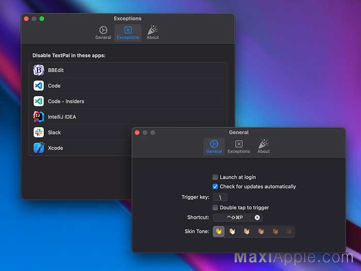The width and height of the screenshot is (361, 271).
Task: Clear the recorded shortcut
Action: tap(257, 217)
